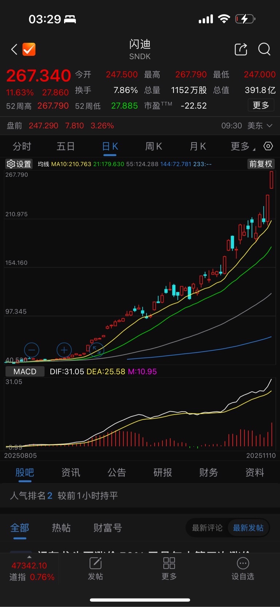Tap the Wi-Fi status icon
Screen dimensions: 280x607
tap(224, 19)
